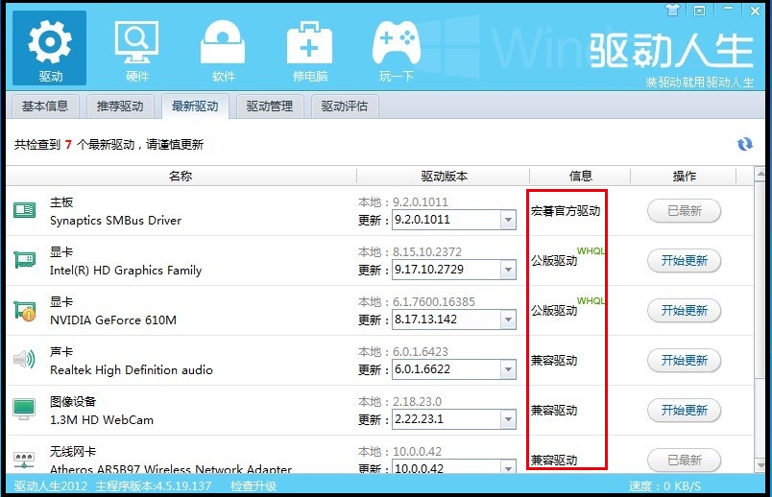Click the refresh arrows icon
Viewport: 772px width, 497px height.
pos(744,144)
